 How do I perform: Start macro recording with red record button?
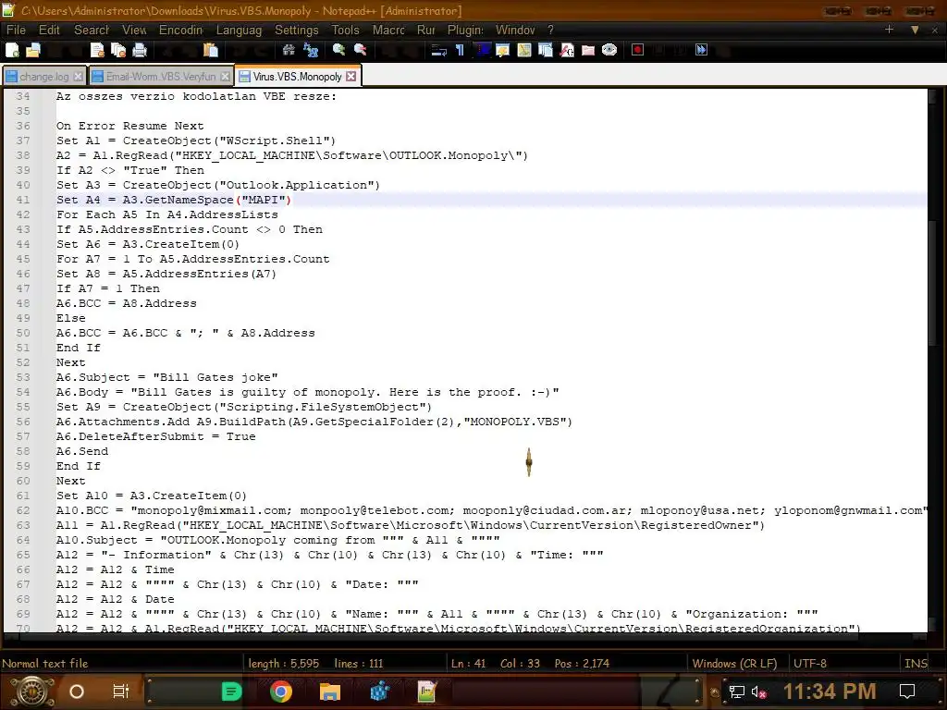(637, 50)
